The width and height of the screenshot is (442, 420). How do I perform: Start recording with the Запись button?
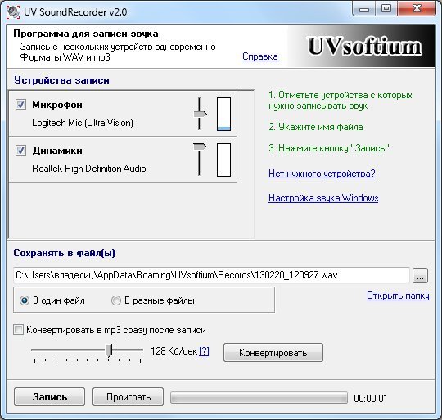coord(50,397)
